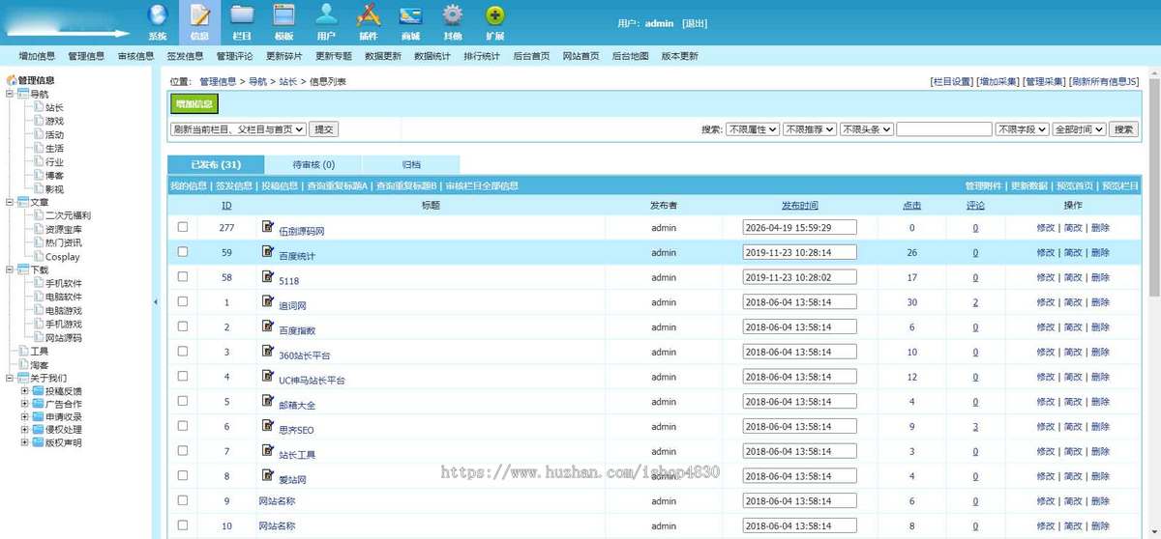Click the edit icon beside 百度统计
Screen dimensions: 1161x539
click(x=268, y=251)
